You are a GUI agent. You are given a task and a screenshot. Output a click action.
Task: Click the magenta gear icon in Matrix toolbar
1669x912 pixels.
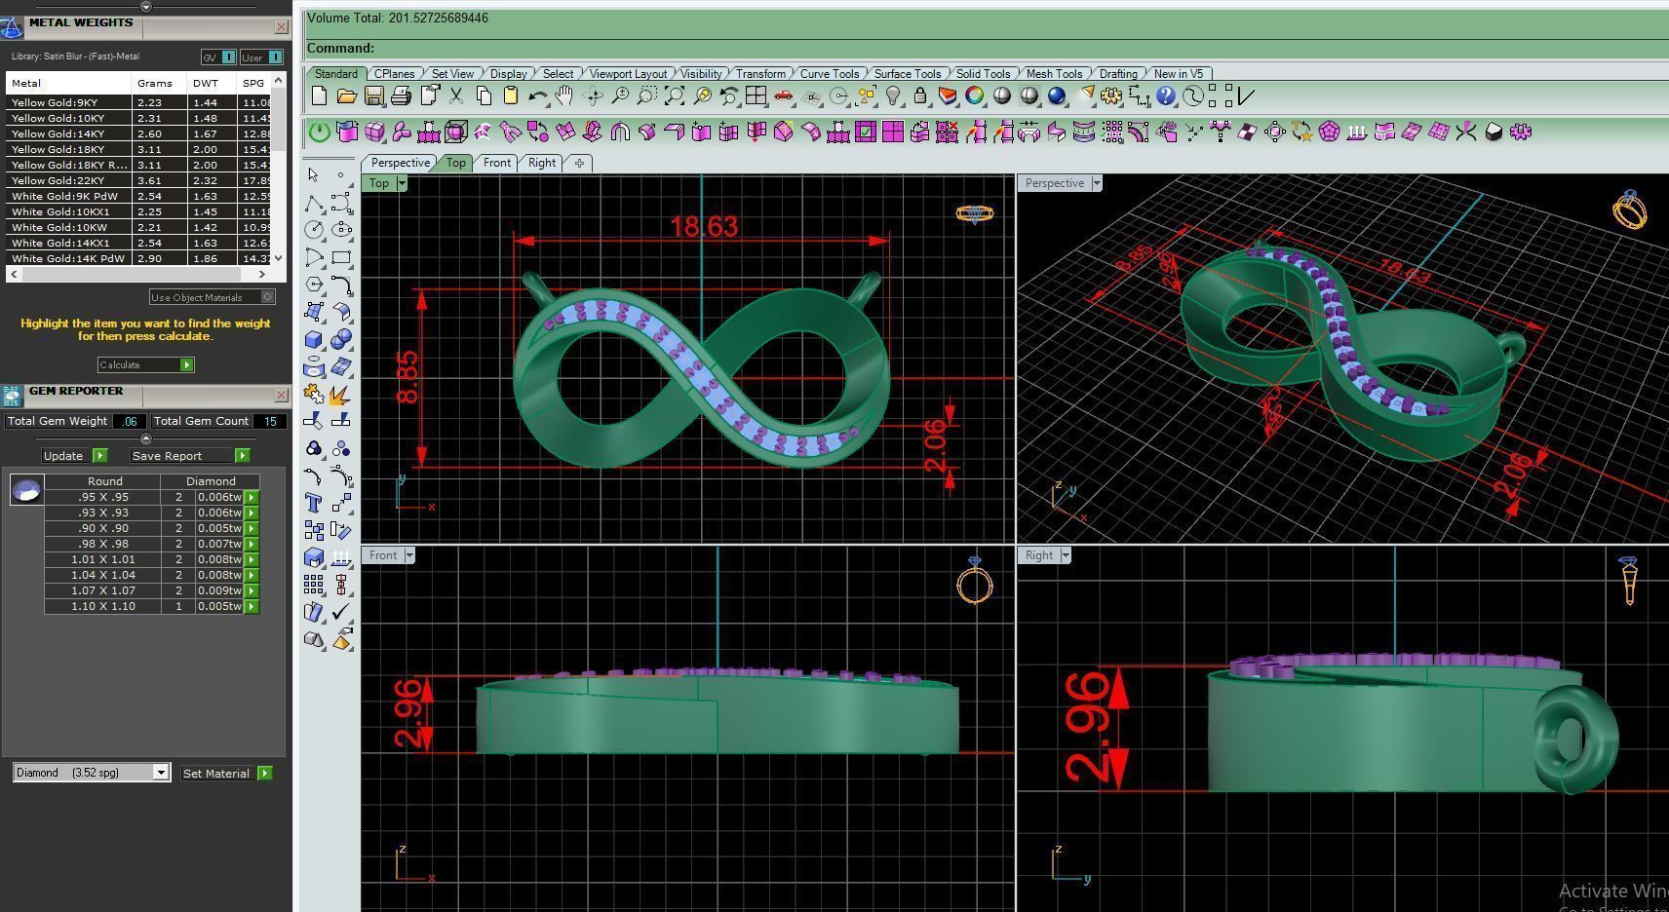point(1521,132)
